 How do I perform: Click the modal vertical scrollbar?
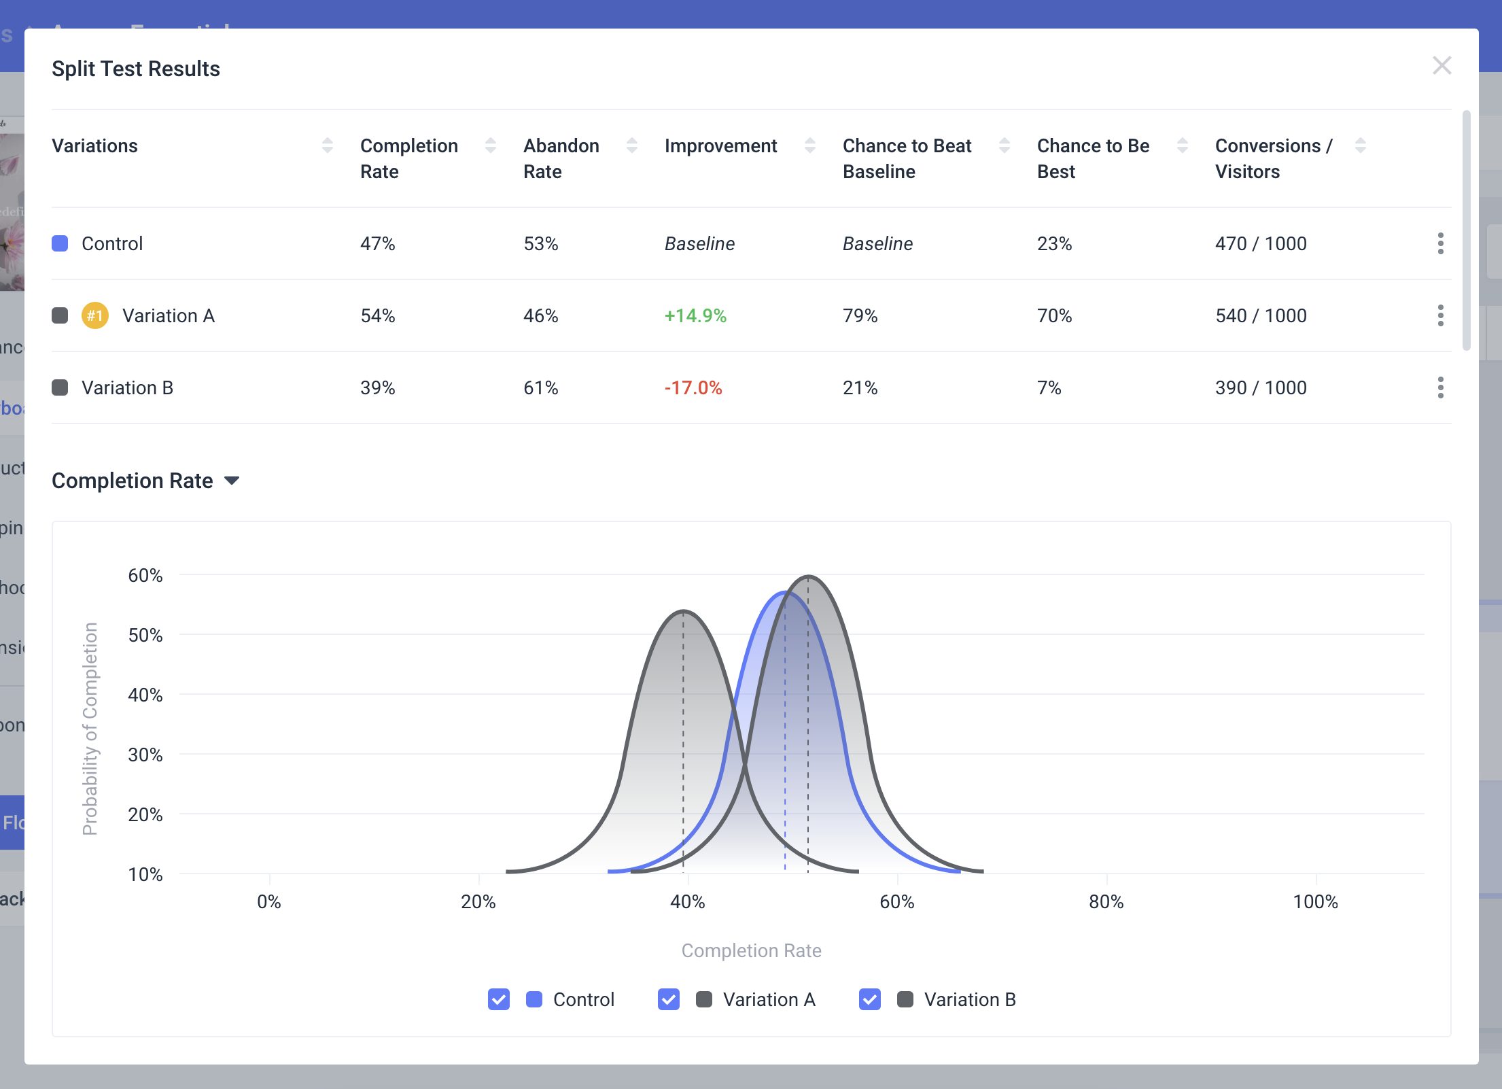tap(1466, 230)
